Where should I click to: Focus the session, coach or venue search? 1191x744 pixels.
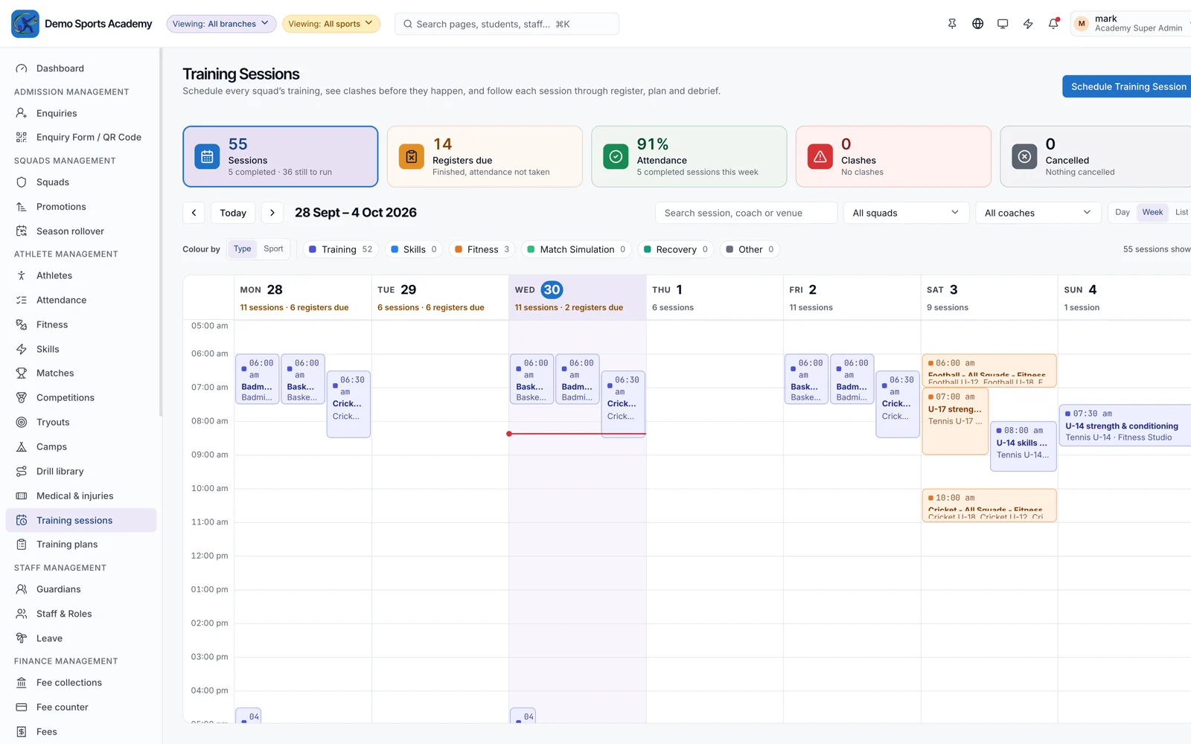click(x=746, y=213)
